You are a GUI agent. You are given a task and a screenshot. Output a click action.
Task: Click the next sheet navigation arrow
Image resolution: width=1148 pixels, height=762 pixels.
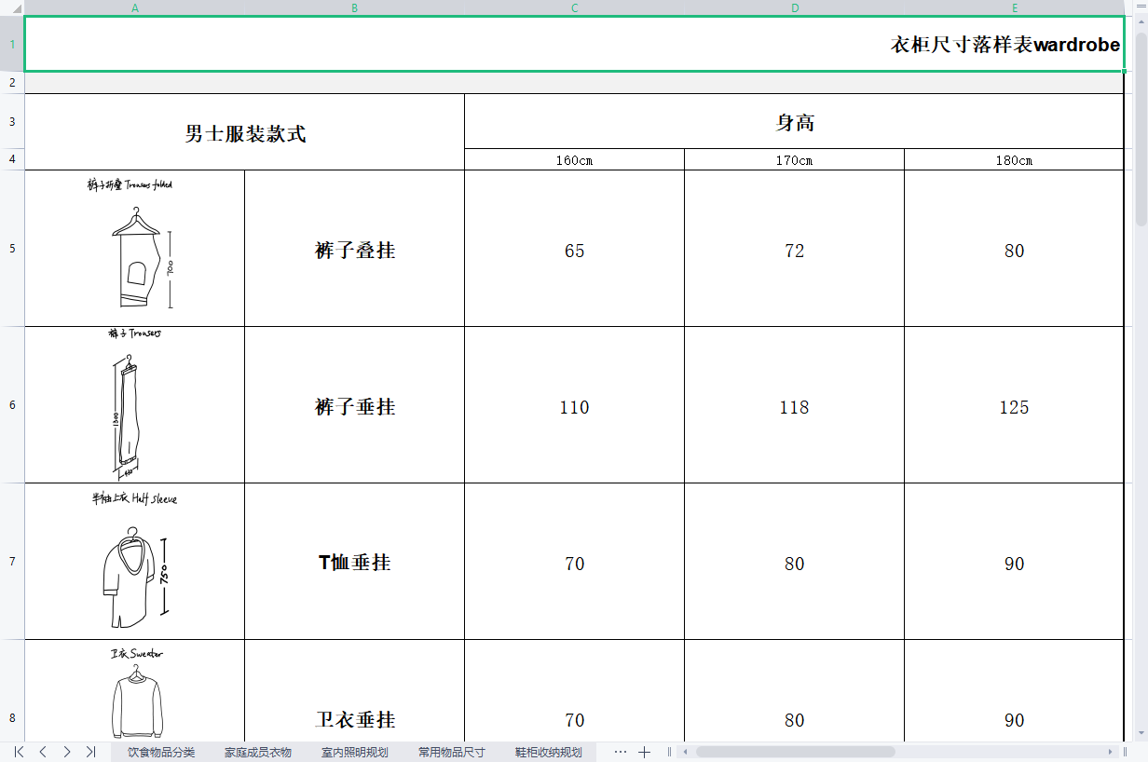coord(66,752)
